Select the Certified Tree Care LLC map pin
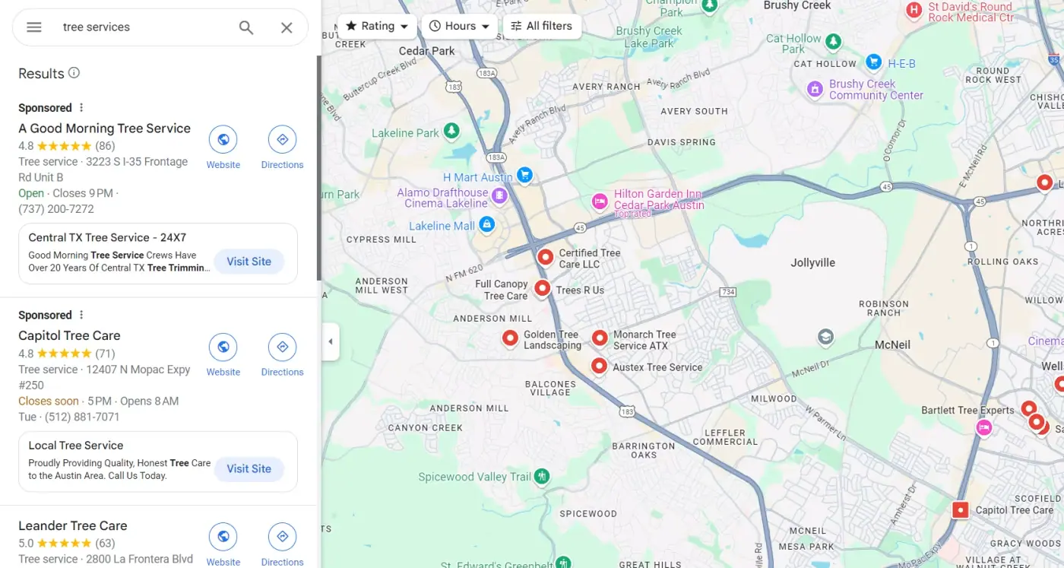Viewport: 1064px width, 568px height. point(545,257)
